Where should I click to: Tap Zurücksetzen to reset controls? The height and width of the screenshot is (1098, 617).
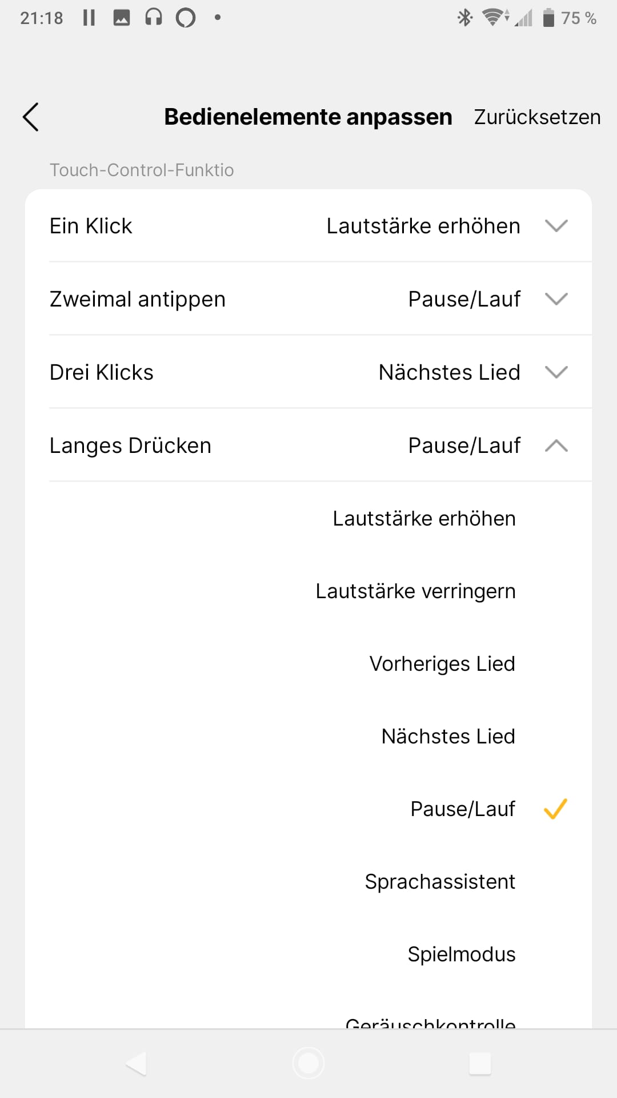pos(537,117)
